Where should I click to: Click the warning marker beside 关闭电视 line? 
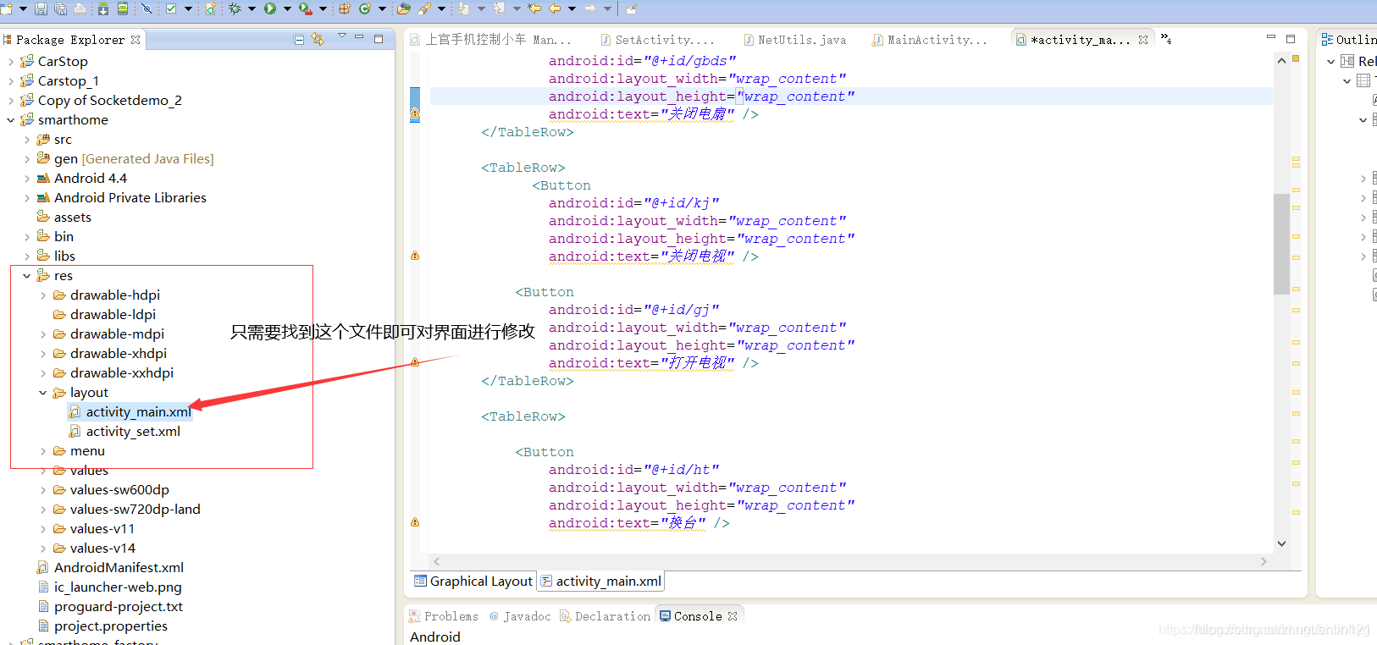click(415, 255)
